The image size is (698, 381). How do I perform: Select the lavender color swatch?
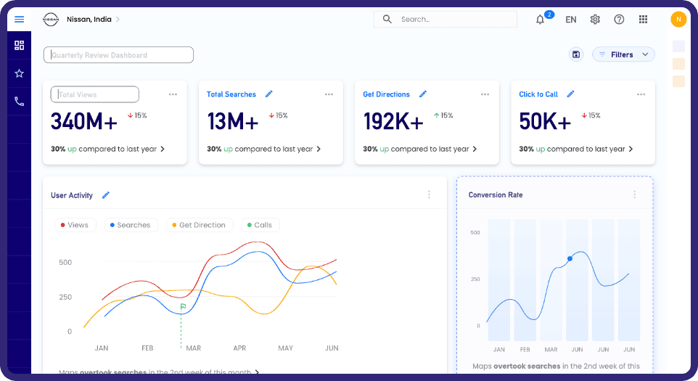[678, 46]
